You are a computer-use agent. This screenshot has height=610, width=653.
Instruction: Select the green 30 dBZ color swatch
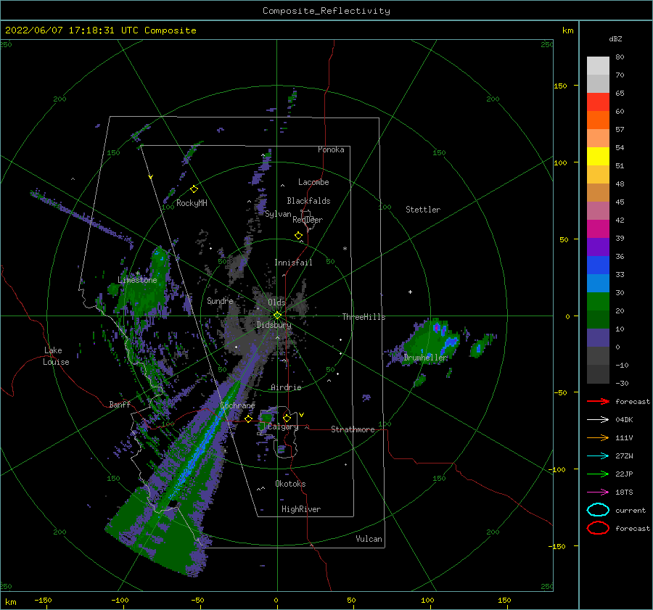tap(598, 301)
